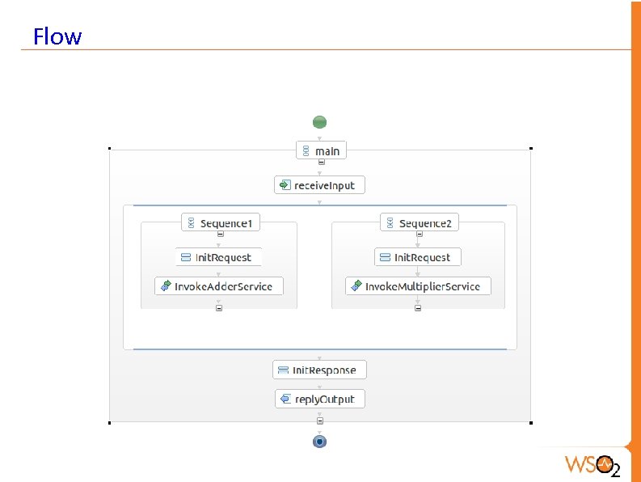This screenshot has height=482, width=641.
Task: Click the InitResponse assign icon
Action: (x=283, y=370)
